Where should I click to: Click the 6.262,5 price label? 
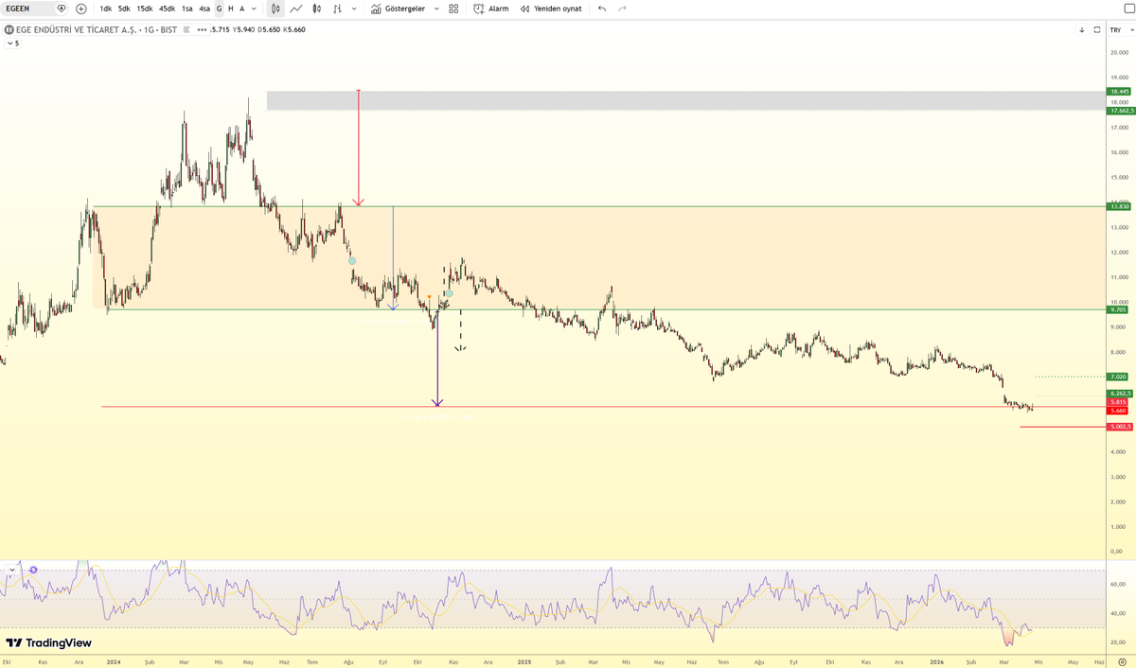pyautogui.click(x=1118, y=394)
